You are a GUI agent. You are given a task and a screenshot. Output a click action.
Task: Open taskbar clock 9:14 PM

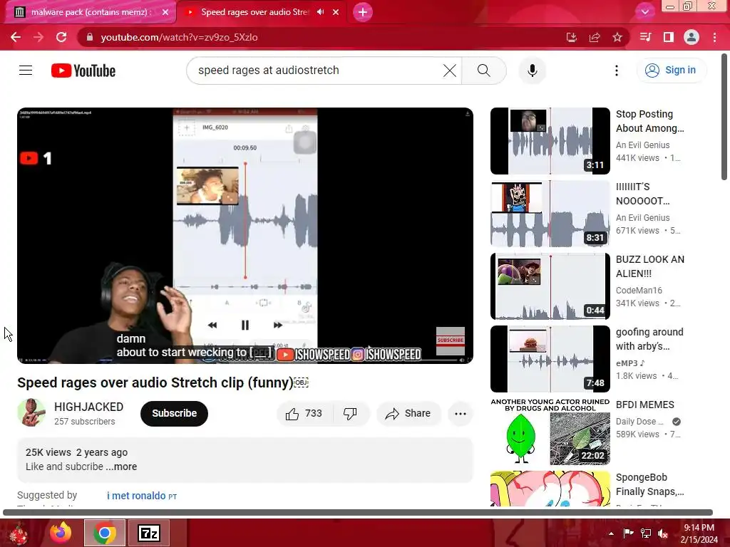(x=699, y=533)
